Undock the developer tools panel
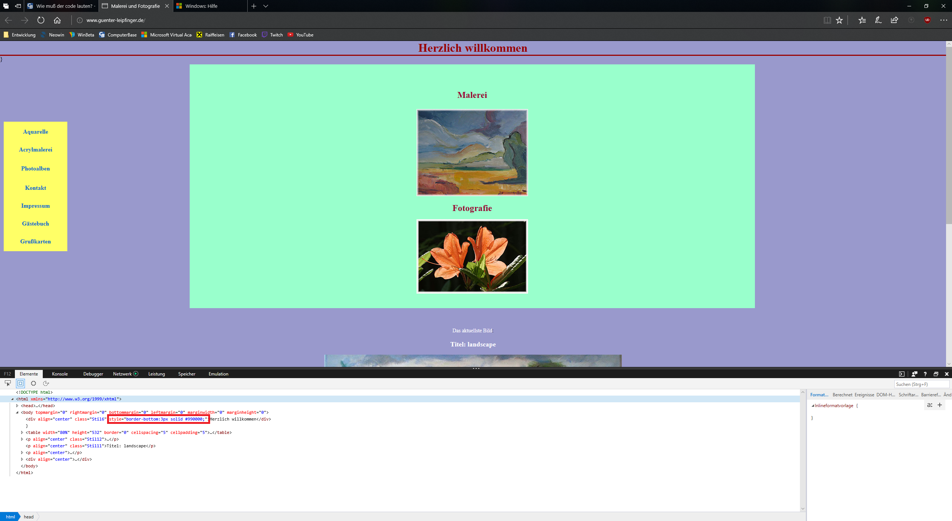This screenshot has height=521, width=952. 936,374
